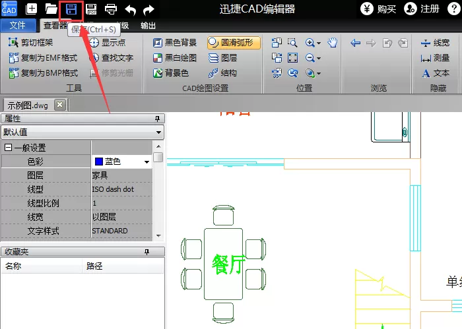Click the zoom out icon
Screen dimensions: 462x329
point(310,57)
